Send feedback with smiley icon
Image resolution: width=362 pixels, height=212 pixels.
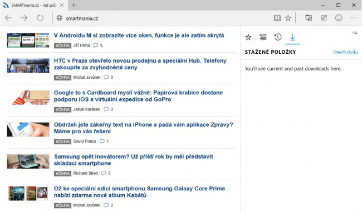[339, 18]
